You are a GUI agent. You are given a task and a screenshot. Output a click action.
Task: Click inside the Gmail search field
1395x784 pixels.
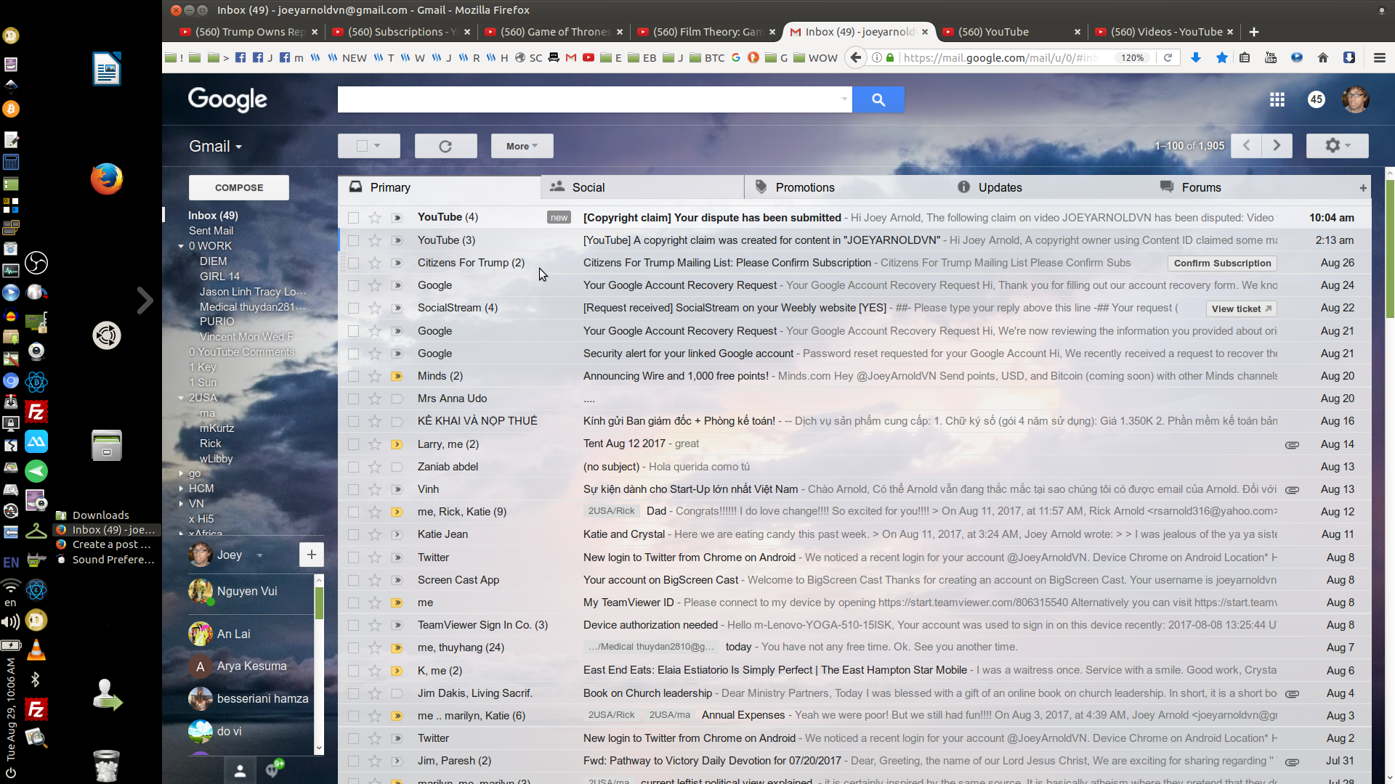click(587, 99)
